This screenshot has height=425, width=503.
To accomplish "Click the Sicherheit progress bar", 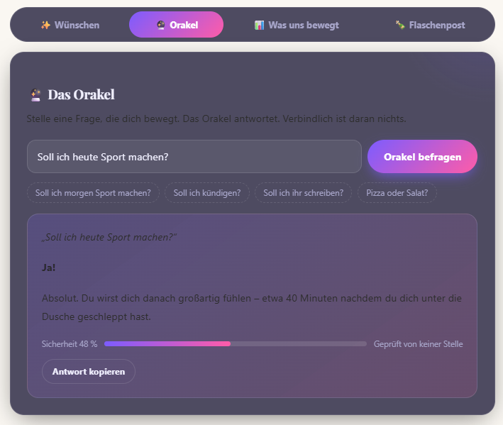I will pos(235,344).
